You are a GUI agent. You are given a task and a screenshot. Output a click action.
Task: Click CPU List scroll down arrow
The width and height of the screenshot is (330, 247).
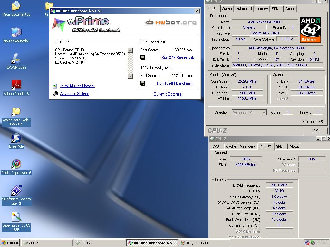pos(130,76)
